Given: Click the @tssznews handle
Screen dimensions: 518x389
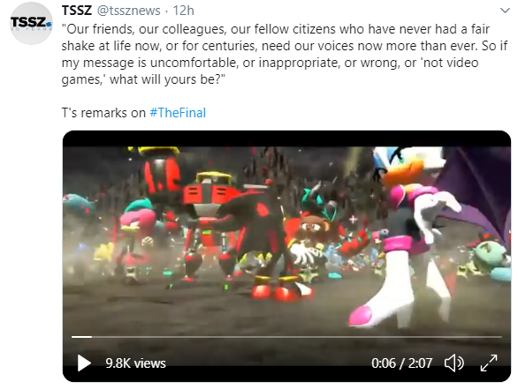Looking at the screenshot, I should click(128, 11).
